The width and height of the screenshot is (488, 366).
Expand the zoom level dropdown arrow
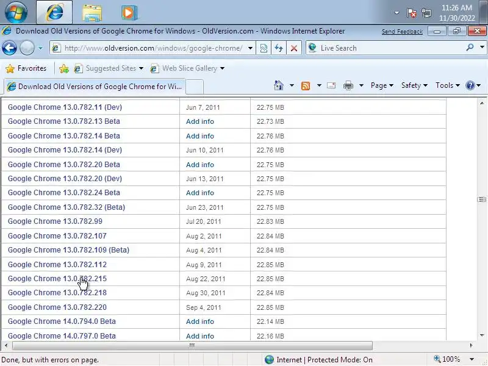tap(472, 359)
